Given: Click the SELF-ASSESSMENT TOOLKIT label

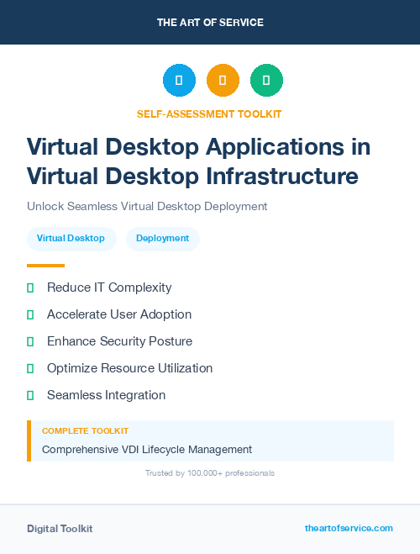Looking at the screenshot, I should tap(209, 114).
